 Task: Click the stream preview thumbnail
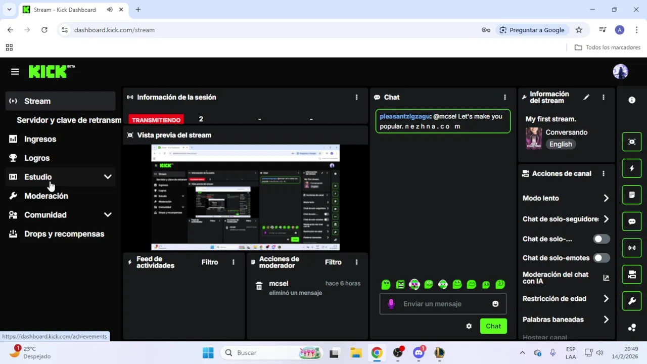245,197
